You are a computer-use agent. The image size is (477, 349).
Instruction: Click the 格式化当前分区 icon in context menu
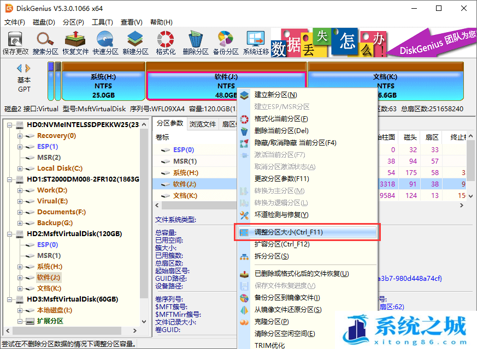pyautogui.click(x=244, y=119)
